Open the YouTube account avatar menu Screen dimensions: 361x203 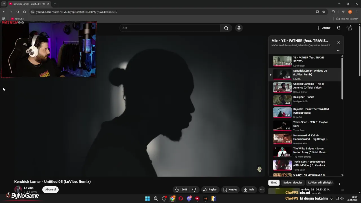(349, 28)
